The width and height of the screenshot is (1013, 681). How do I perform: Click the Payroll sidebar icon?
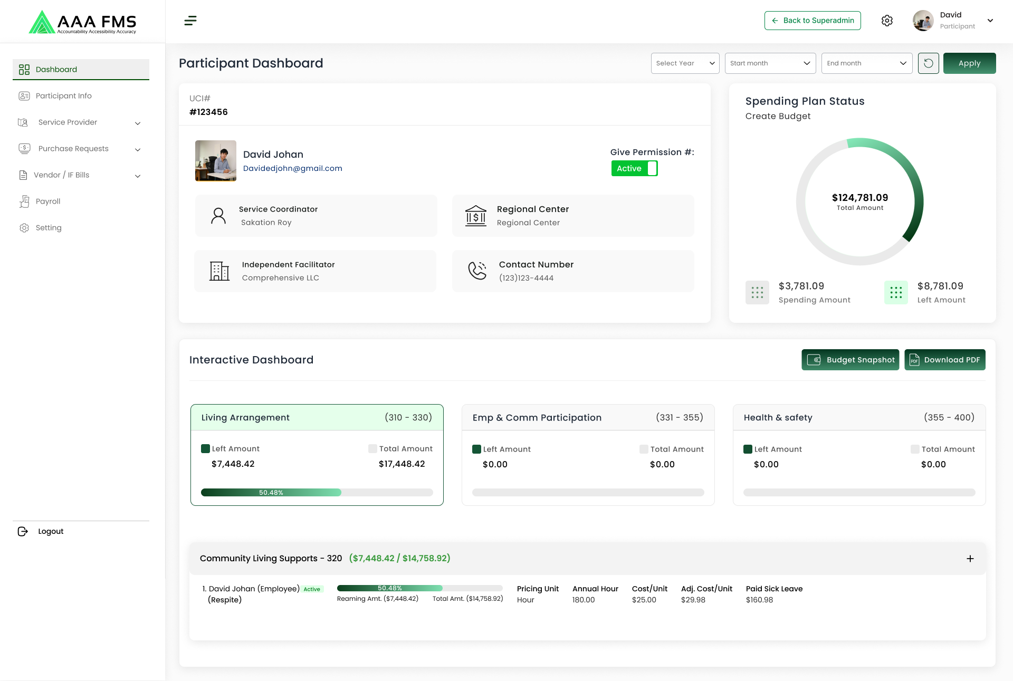24,202
